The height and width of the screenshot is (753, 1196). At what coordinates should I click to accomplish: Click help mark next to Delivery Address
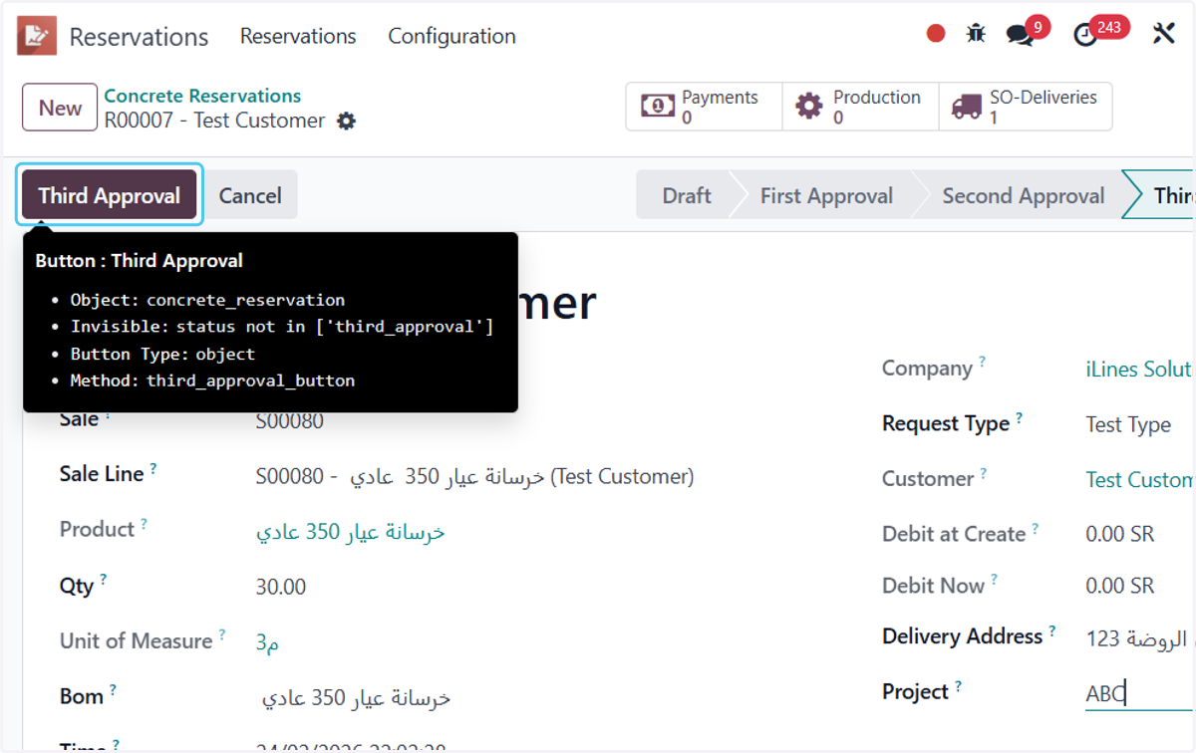click(x=1051, y=630)
